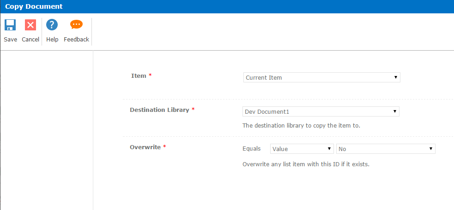The image size is (454, 210).
Task: Click the arrow on the Dev Document1 combo box
Action: pyautogui.click(x=395, y=111)
